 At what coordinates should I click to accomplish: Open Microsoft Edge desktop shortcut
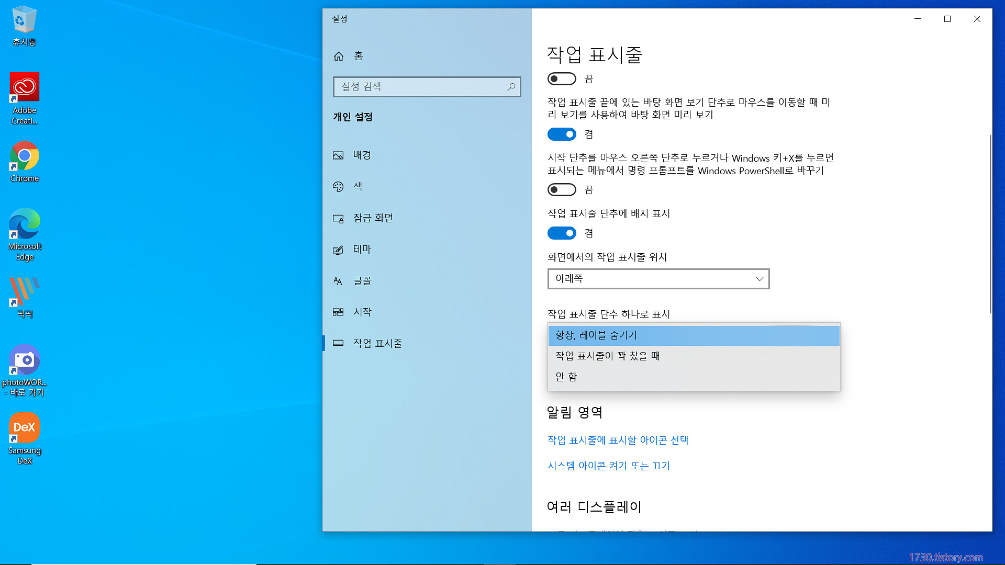[24, 224]
